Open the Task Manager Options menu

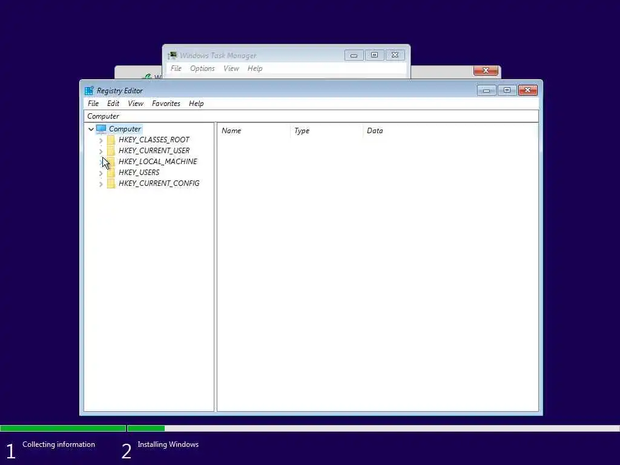[x=202, y=68]
